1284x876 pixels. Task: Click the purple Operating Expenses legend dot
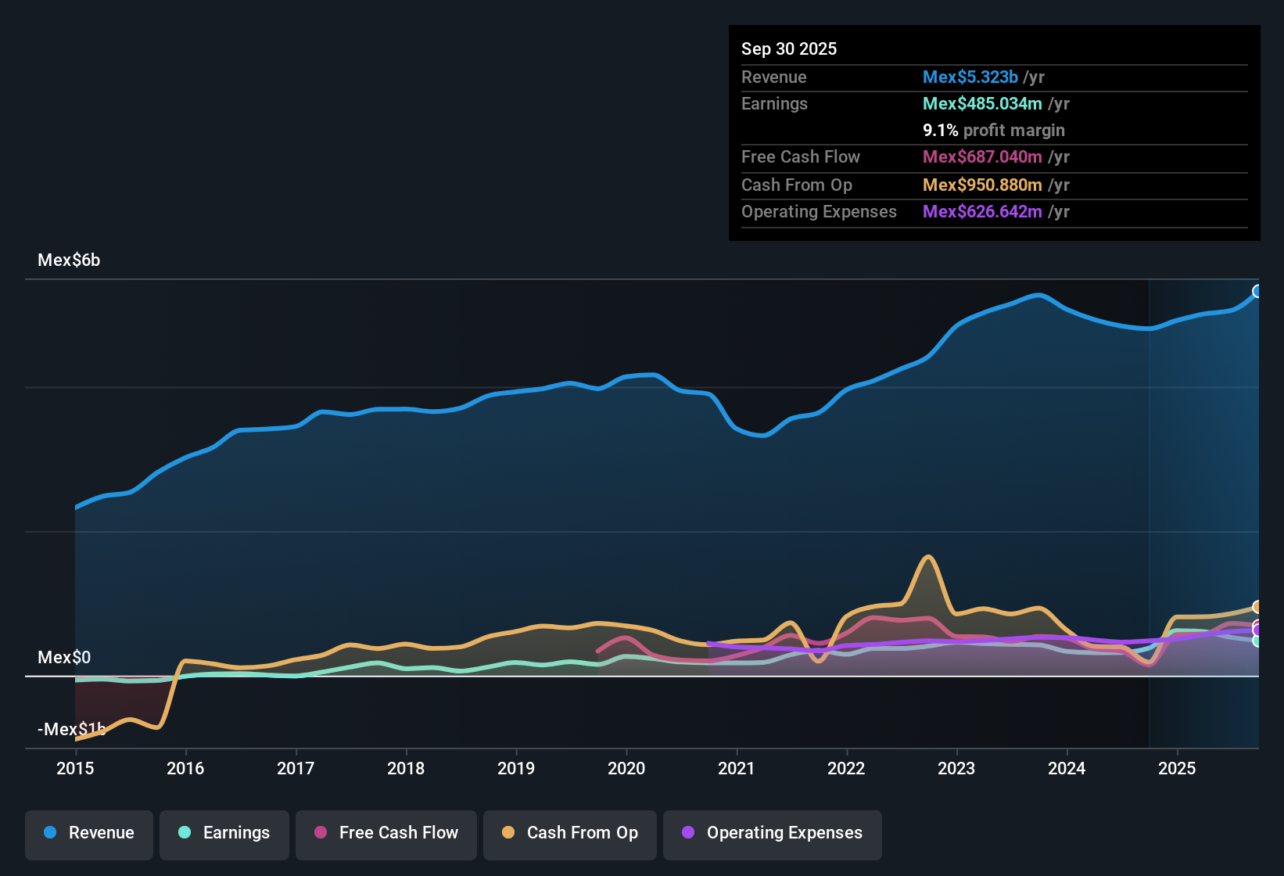[688, 833]
